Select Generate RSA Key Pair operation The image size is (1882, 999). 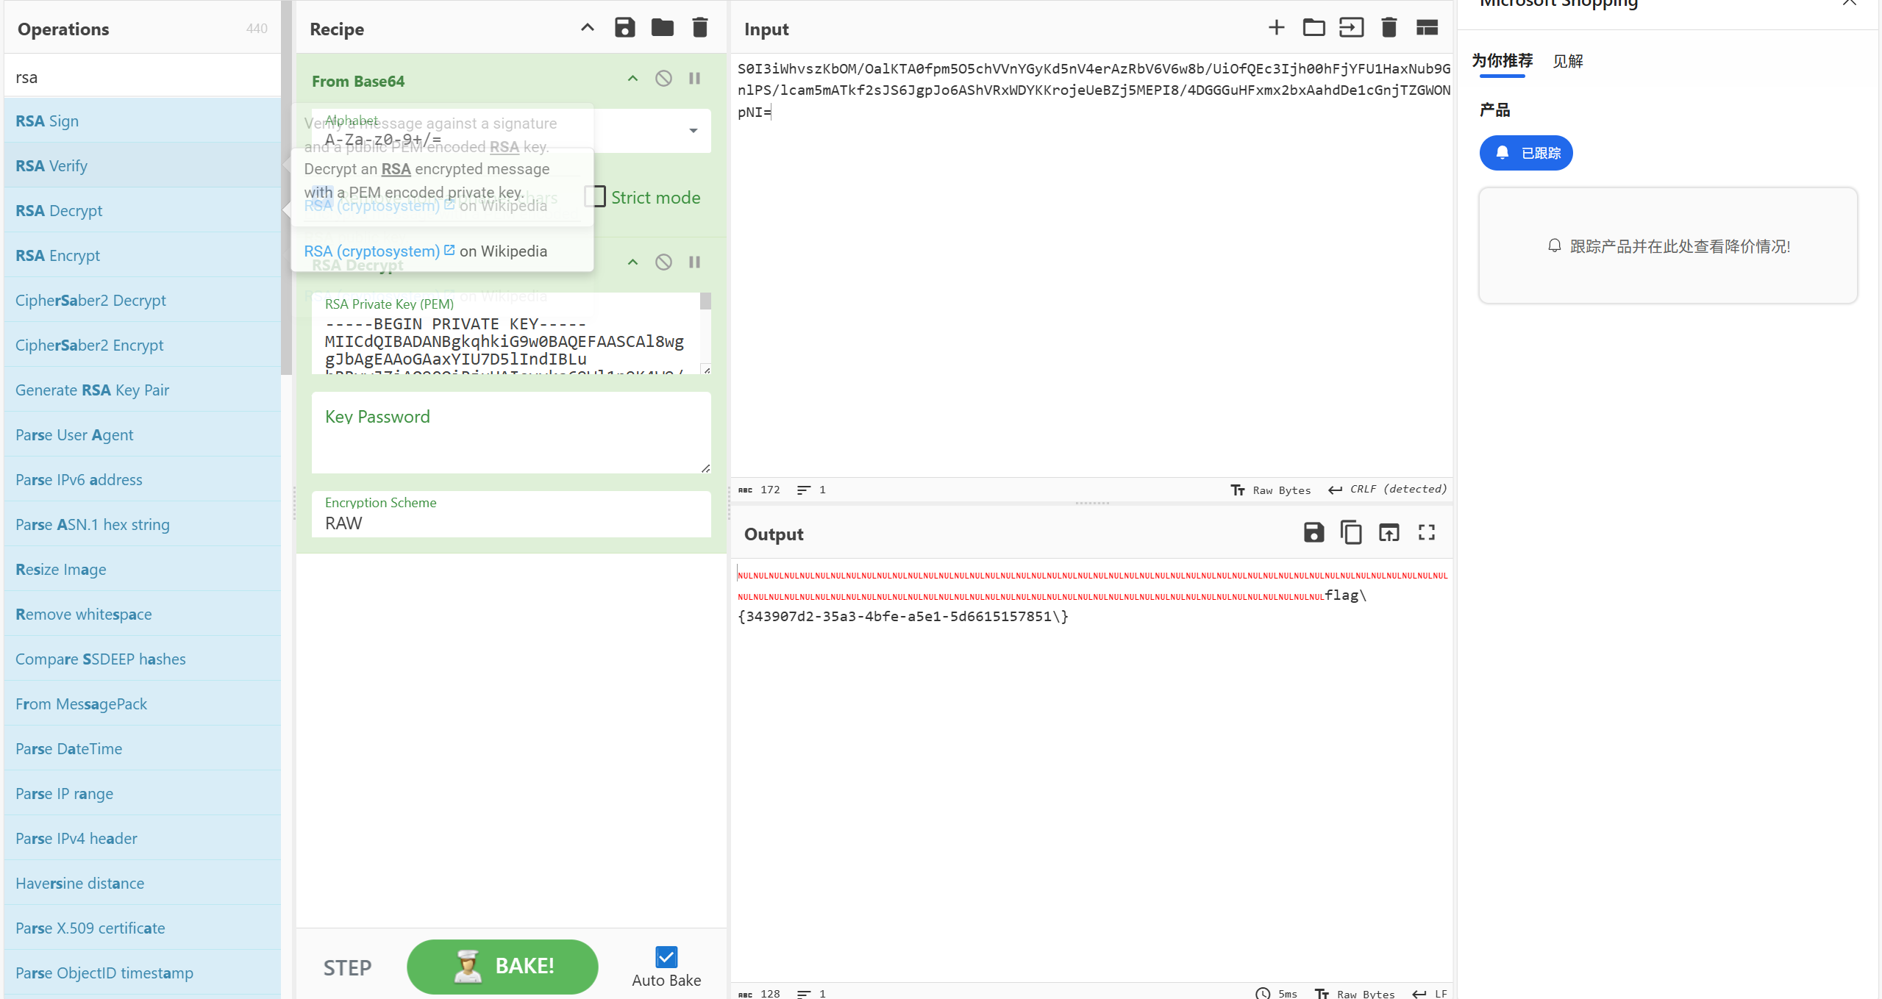coord(143,390)
